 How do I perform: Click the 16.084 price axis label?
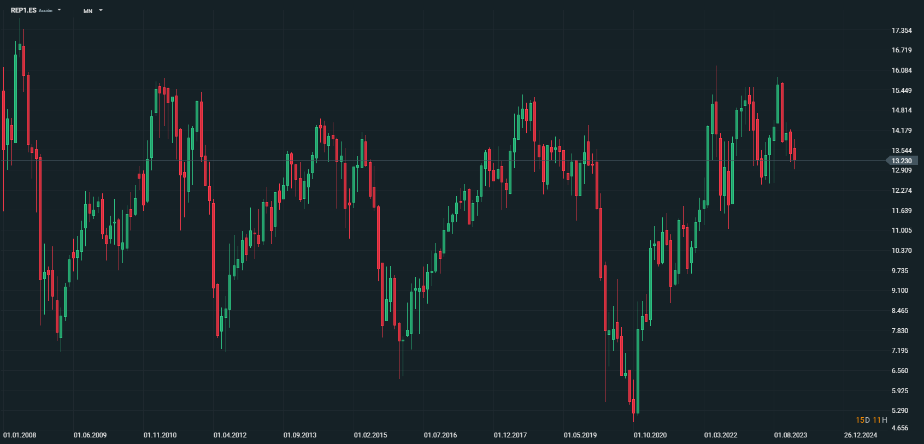902,70
